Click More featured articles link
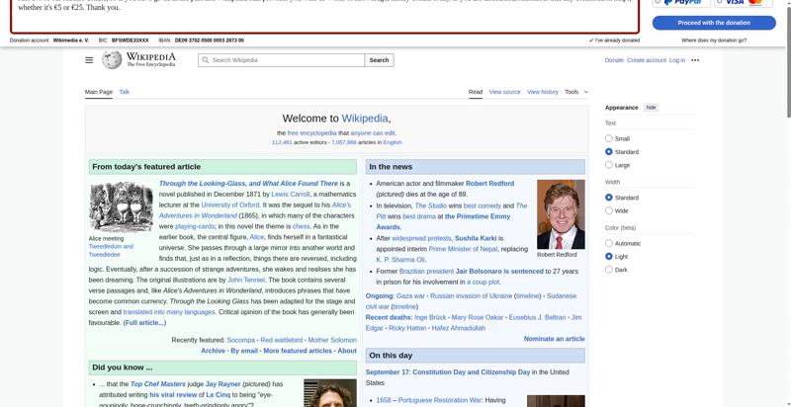The image size is (791, 407). 298,351
